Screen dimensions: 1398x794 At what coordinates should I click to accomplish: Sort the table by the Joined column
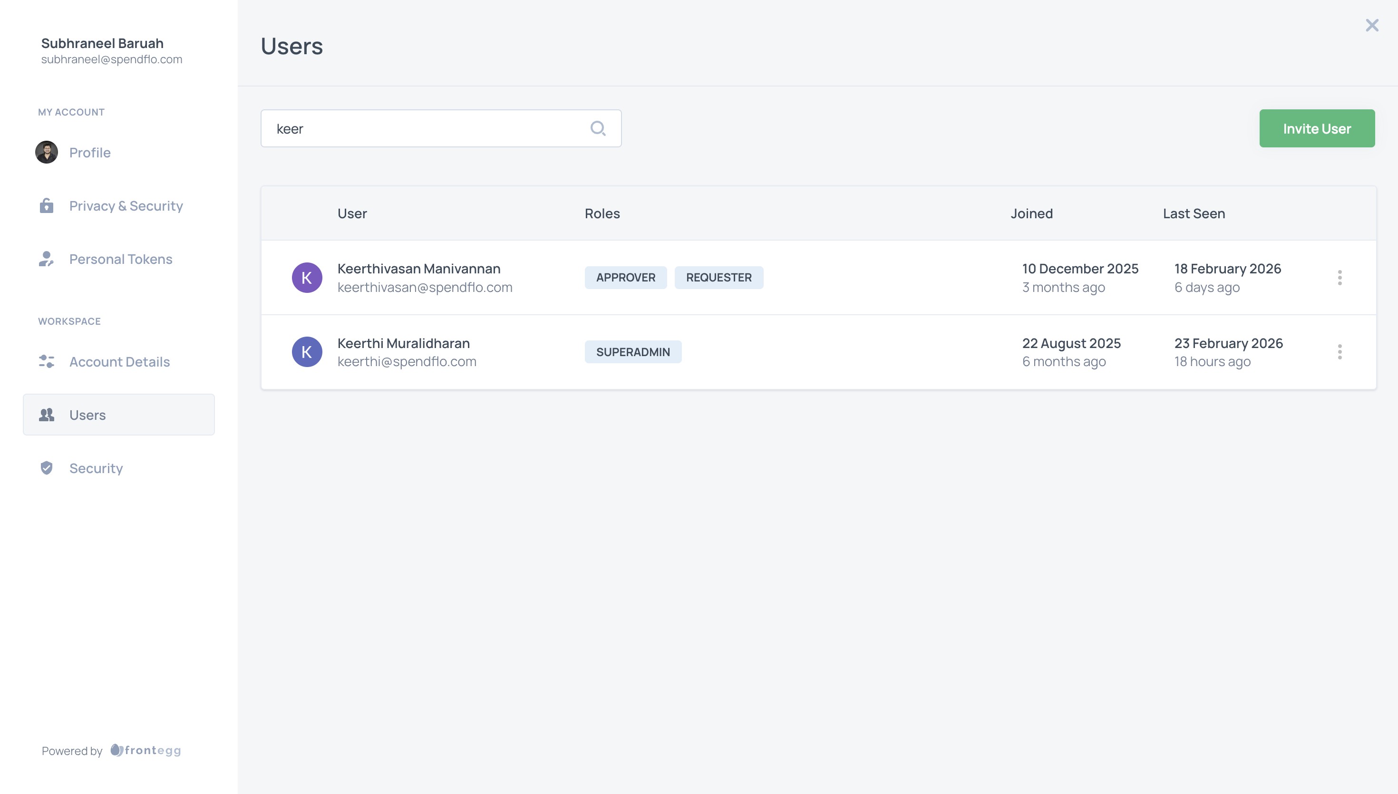pyautogui.click(x=1031, y=213)
